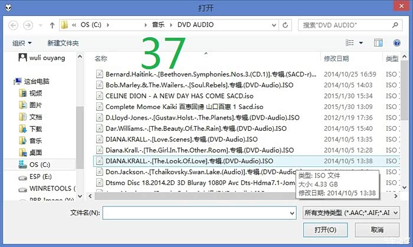Screen dimensions: 413x247
Task: Expand address bar history dropdown
Action: pyautogui.click(x=274, y=25)
